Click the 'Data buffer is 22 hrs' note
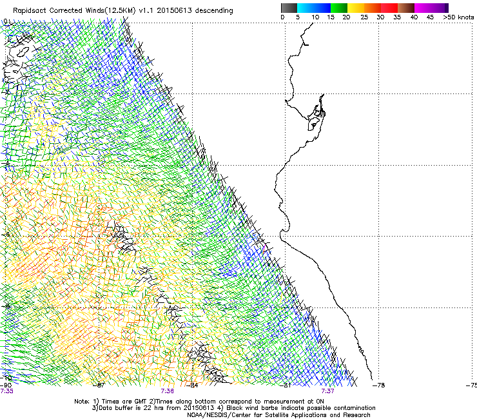The image size is (477, 419). 153,408
